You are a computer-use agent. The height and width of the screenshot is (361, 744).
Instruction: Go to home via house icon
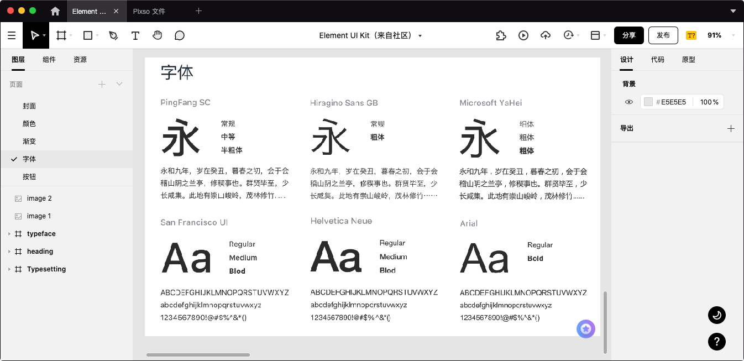[x=55, y=11]
